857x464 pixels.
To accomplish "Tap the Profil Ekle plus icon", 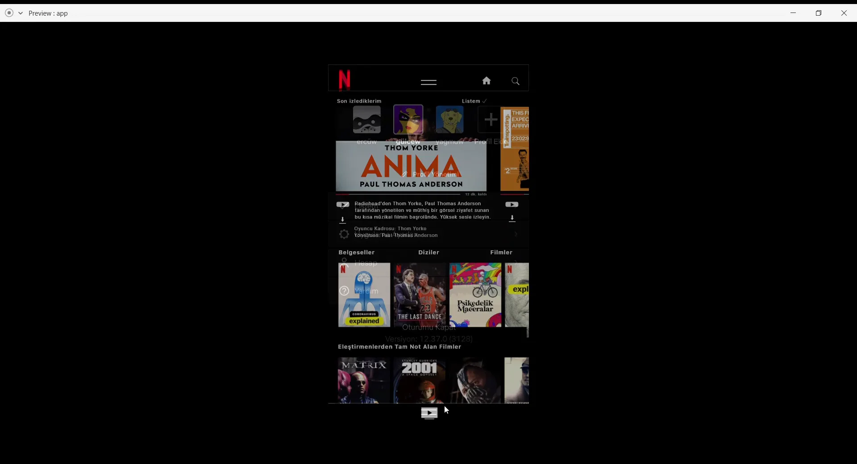I will coord(491,120).
